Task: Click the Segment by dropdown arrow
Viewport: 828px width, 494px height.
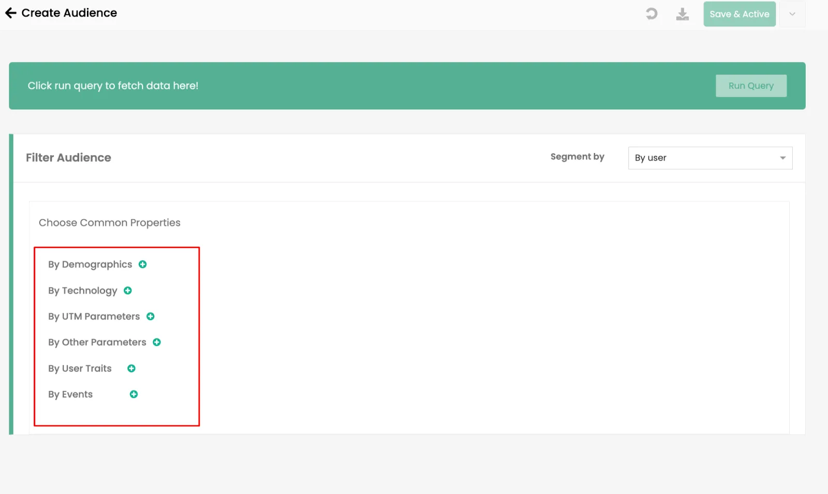Action: tap(783, 158)
